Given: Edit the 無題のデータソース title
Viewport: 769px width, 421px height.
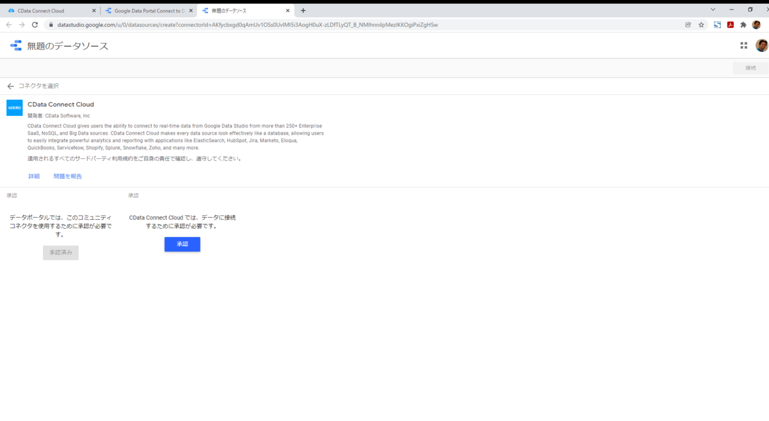Looking at the screenshot, I should click(68, 46).
